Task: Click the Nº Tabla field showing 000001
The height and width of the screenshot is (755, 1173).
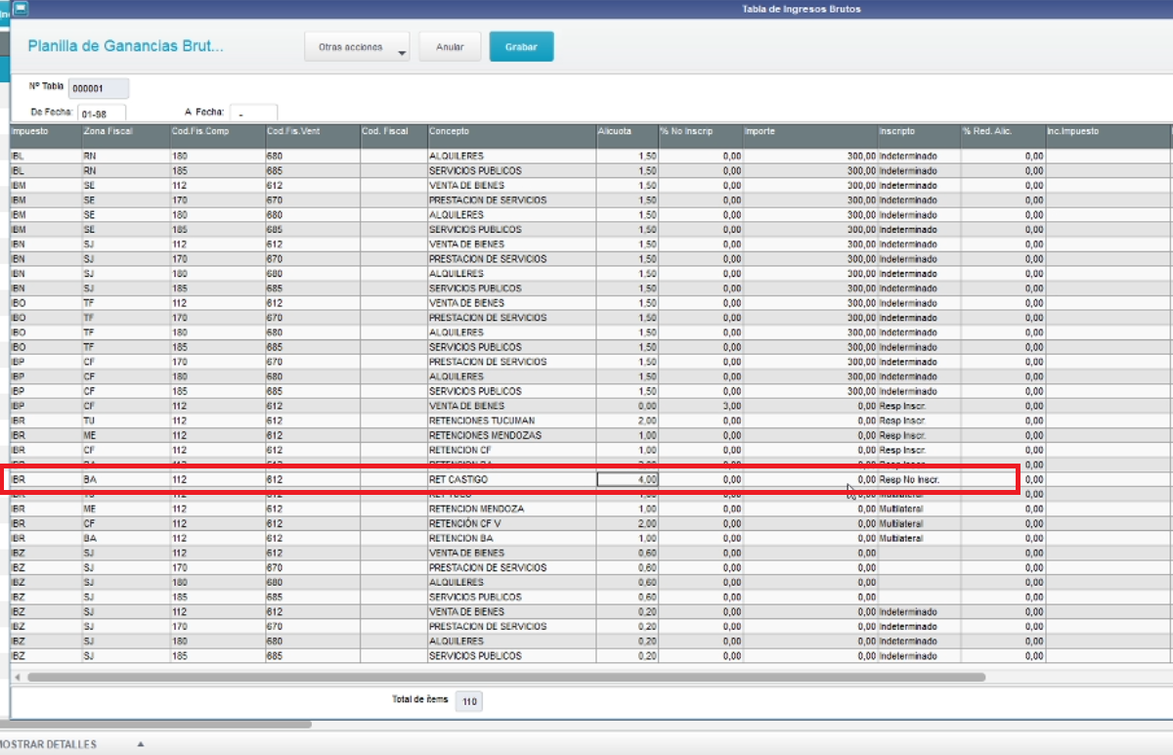Action: pos(99,88)
